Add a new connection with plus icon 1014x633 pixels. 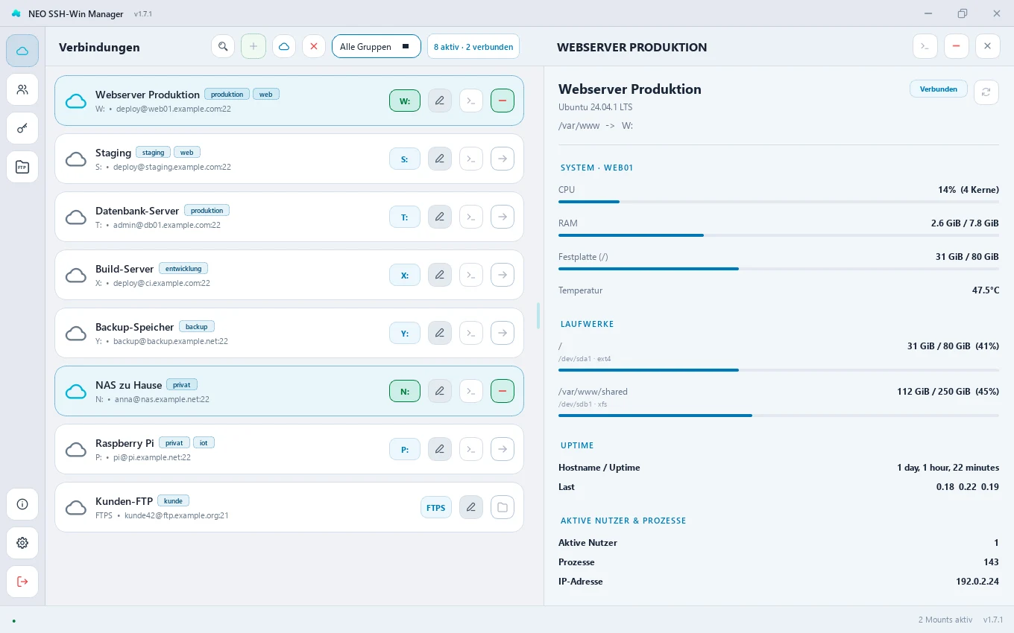click(x=253, y=46)
